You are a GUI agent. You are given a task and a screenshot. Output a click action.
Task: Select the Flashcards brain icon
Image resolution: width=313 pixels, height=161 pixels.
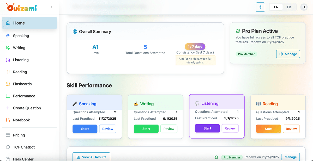tap(8, 84)
